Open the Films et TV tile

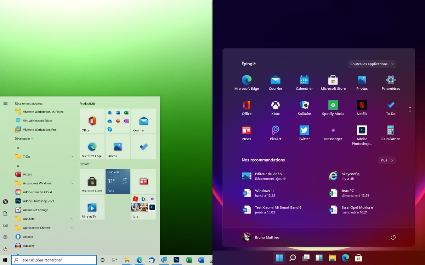click(x=92, y=207)
